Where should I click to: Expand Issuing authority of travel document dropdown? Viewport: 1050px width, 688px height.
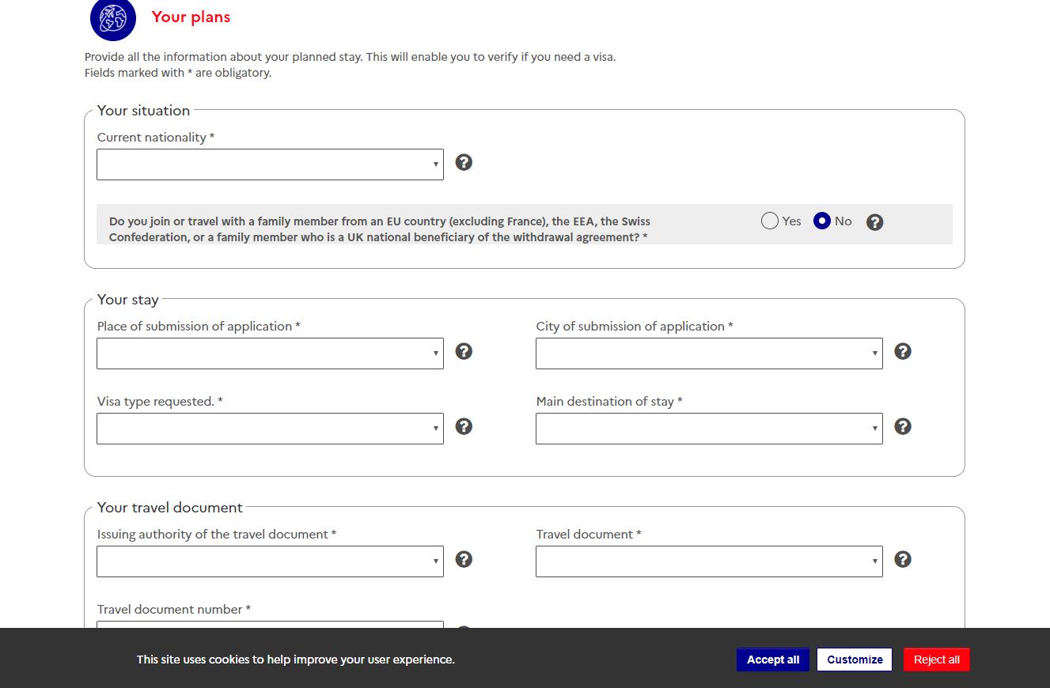(270, 561)
